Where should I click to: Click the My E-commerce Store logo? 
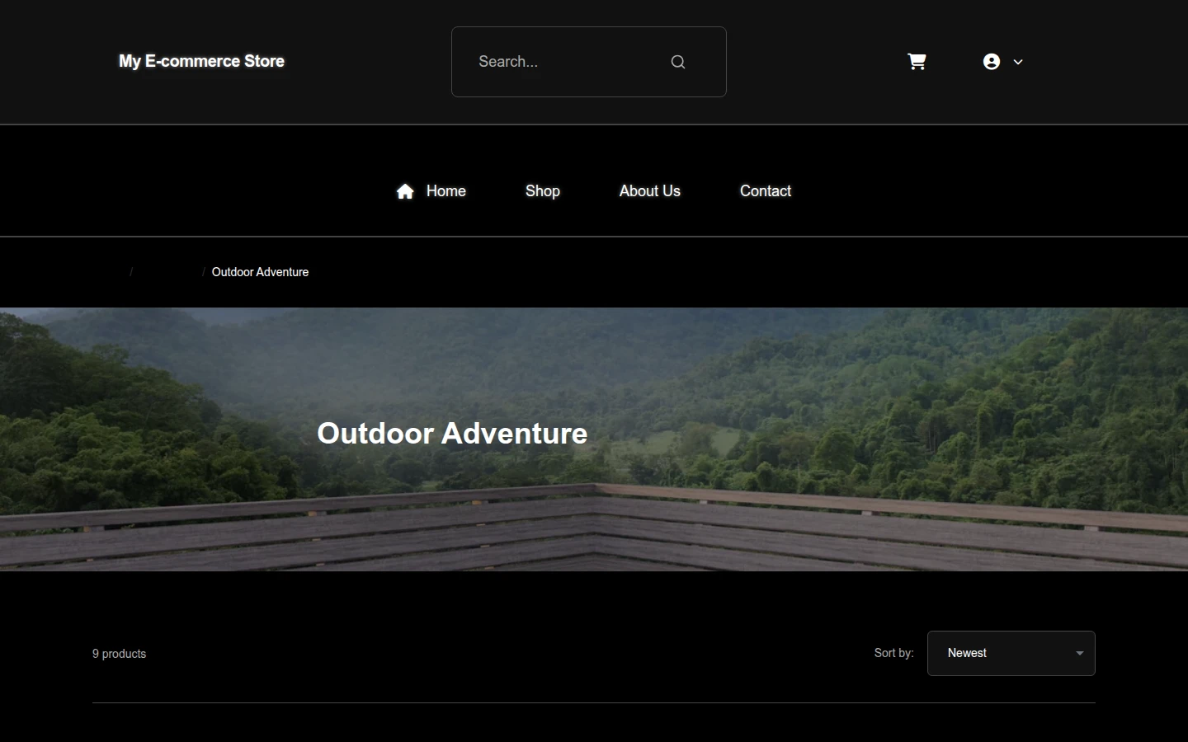[201, 61]
